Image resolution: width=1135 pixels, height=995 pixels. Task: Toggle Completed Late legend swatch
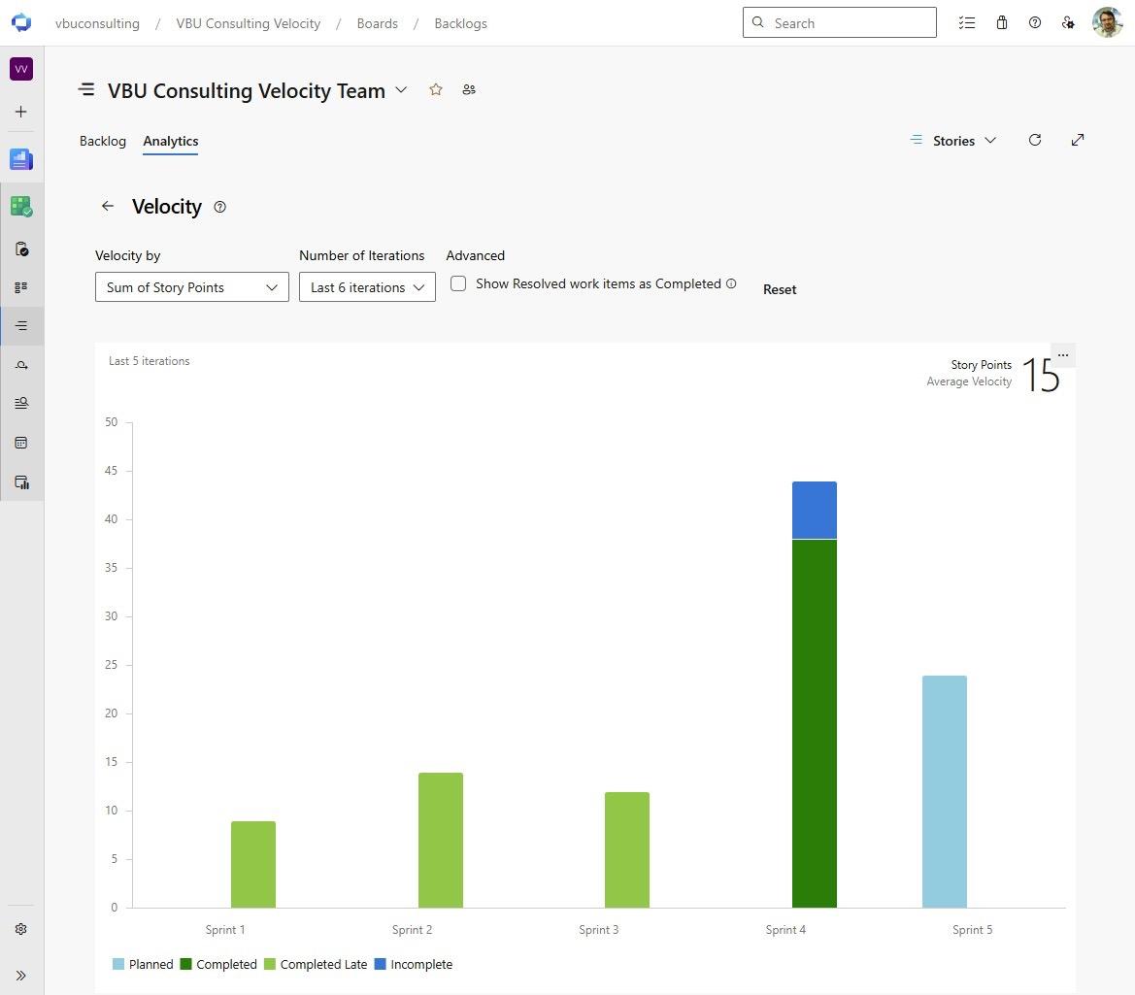pos(269,964)
